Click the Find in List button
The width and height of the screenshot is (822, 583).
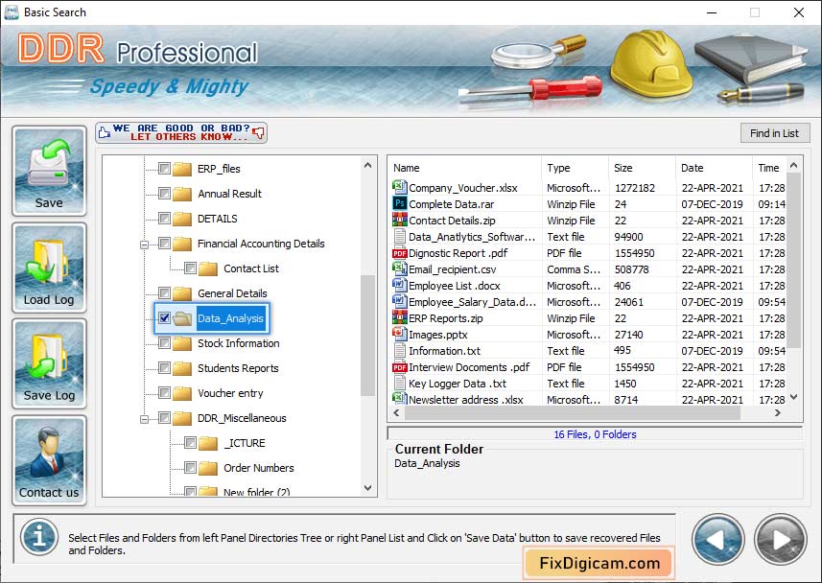(774, 133)
